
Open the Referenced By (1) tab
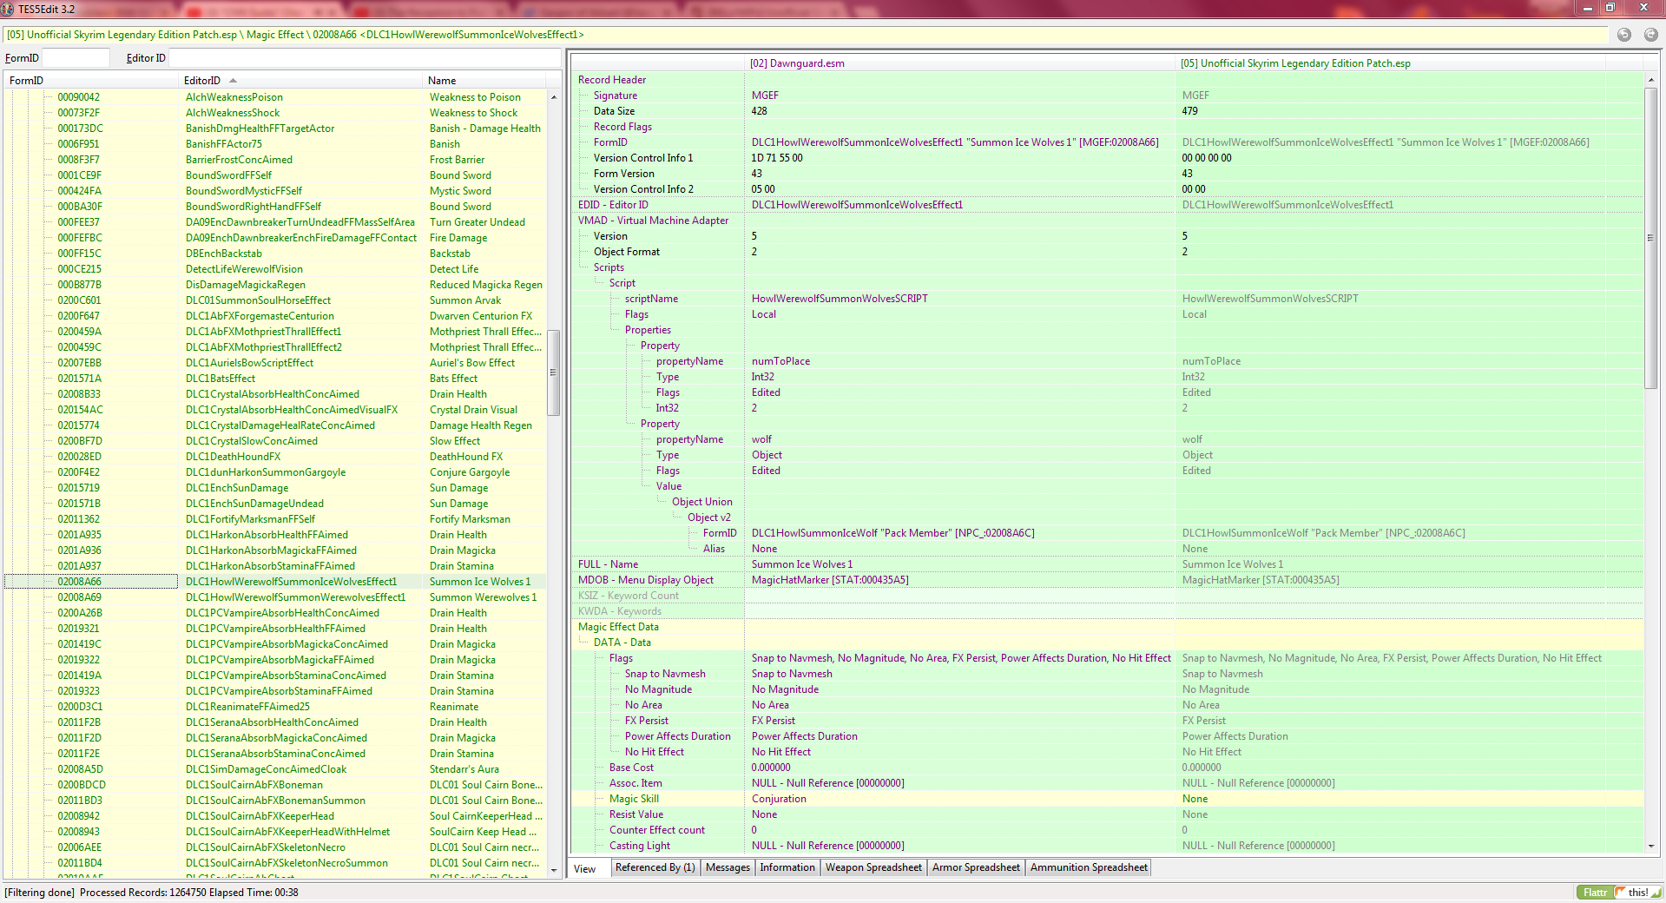tap(655, 867)
